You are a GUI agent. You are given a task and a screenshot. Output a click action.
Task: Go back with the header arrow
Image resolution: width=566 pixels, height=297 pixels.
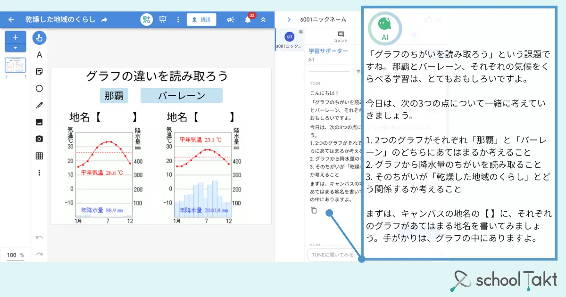click(x=11, y=20)
